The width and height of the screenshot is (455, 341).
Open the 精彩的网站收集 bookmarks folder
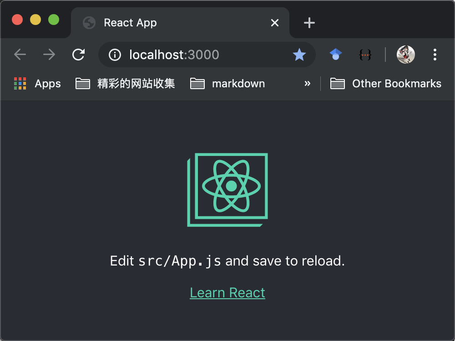click(125, 84)
